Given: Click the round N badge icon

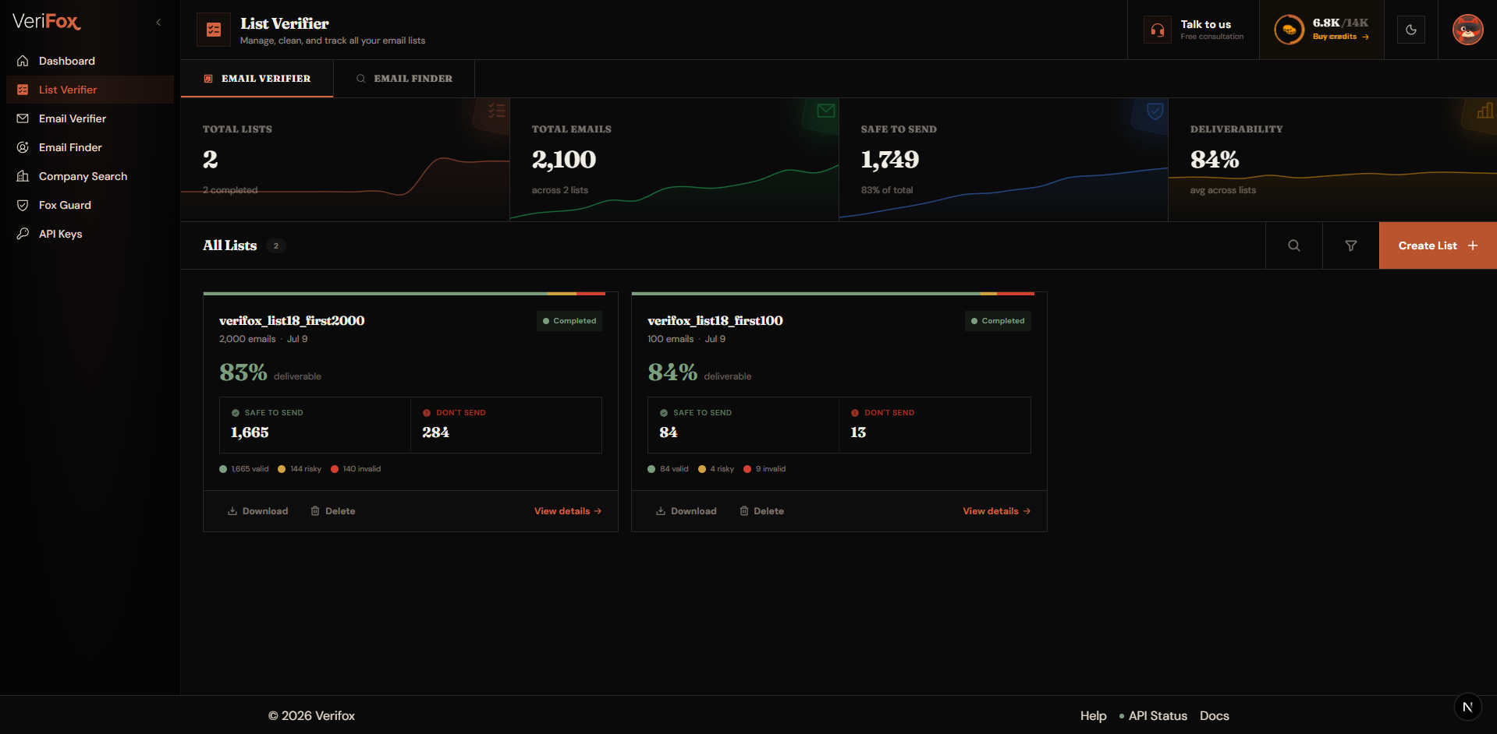Looking at the screenshot, I should point(1467,707).
